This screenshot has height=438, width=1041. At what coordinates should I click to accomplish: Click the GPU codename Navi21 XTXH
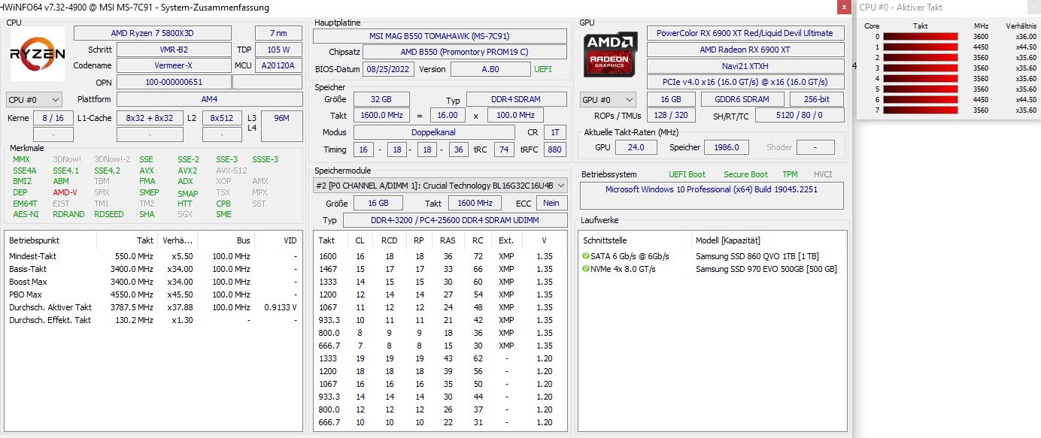745,65
